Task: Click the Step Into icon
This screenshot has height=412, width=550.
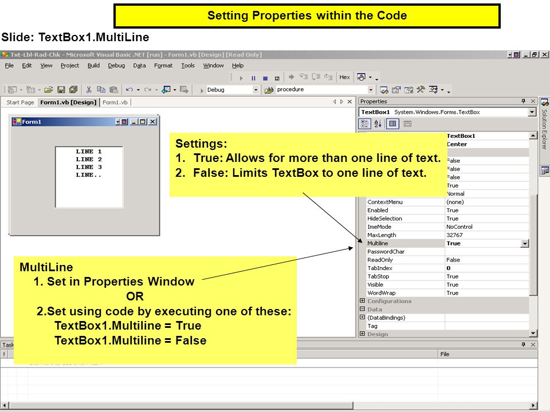Action: (x=304, y=77)
